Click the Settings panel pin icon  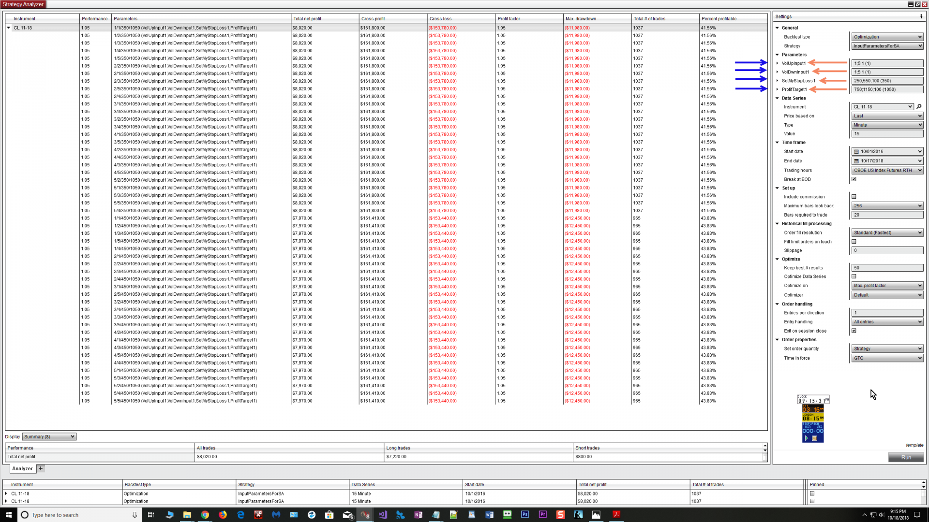921,16
